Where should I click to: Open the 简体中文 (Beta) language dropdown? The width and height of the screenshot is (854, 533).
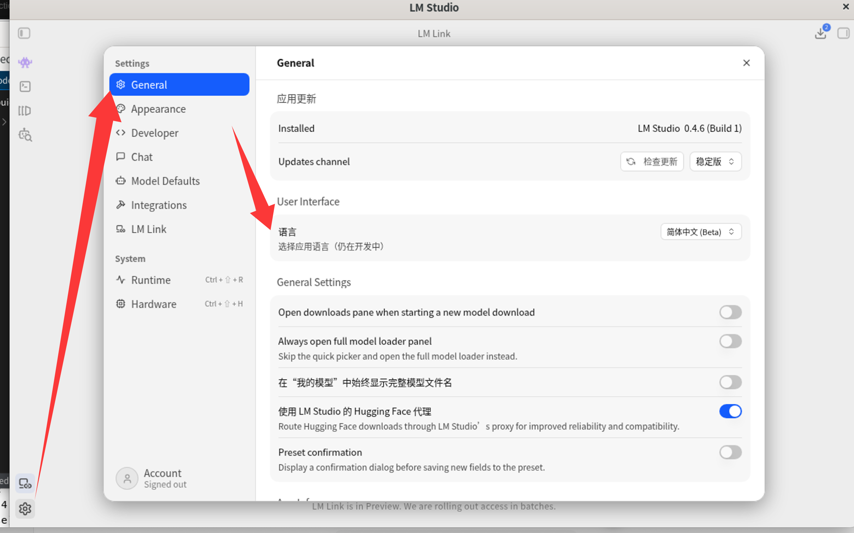coord(701,232)
